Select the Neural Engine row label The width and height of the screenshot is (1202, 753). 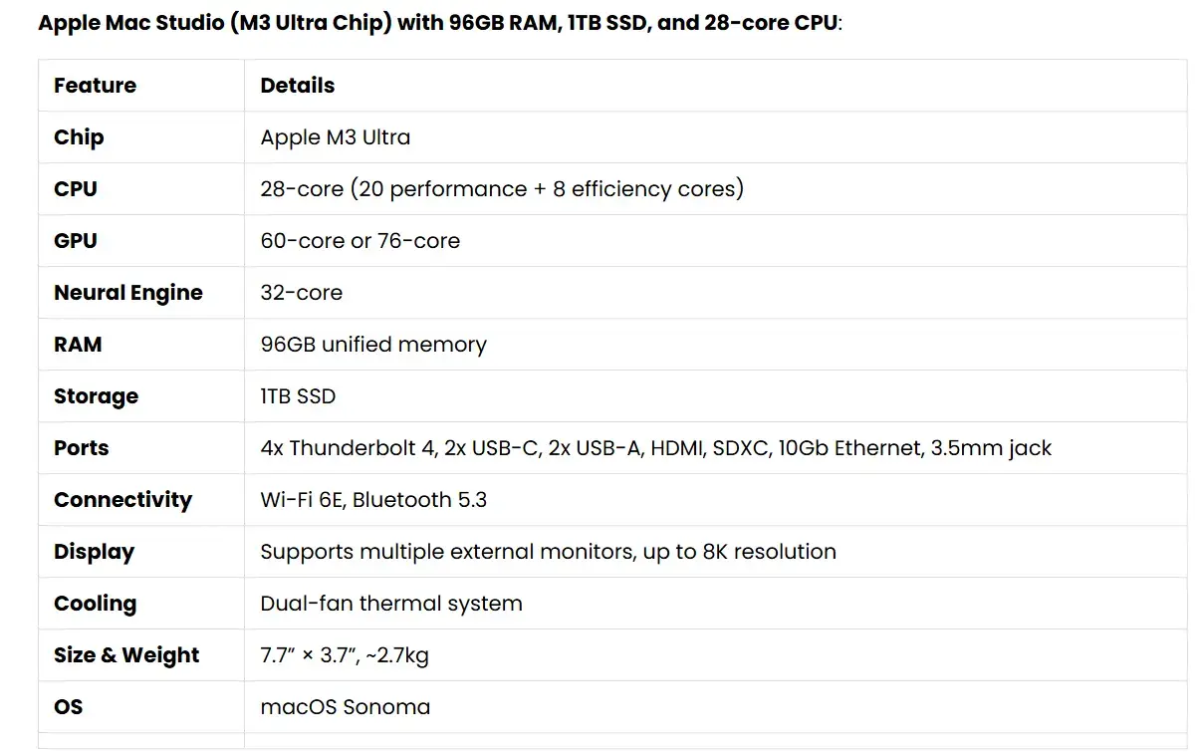127,293
